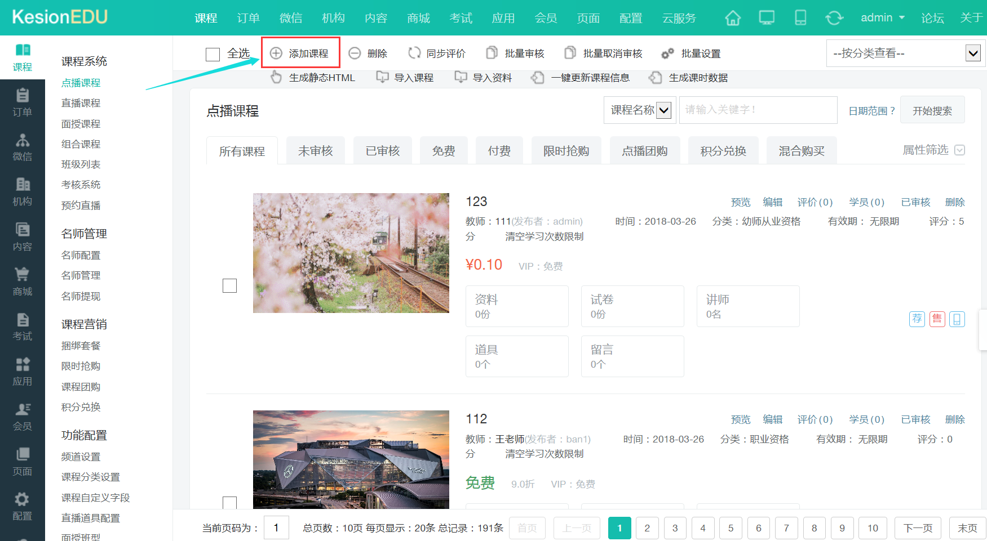The image size is (987, 541).
Task: Focus the keyword search input field
Action: 758,110
